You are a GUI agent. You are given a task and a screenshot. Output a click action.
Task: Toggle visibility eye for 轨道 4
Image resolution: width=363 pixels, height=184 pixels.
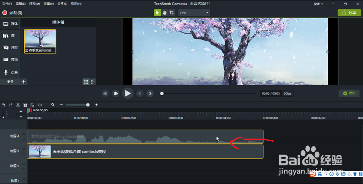pos(24,134)
